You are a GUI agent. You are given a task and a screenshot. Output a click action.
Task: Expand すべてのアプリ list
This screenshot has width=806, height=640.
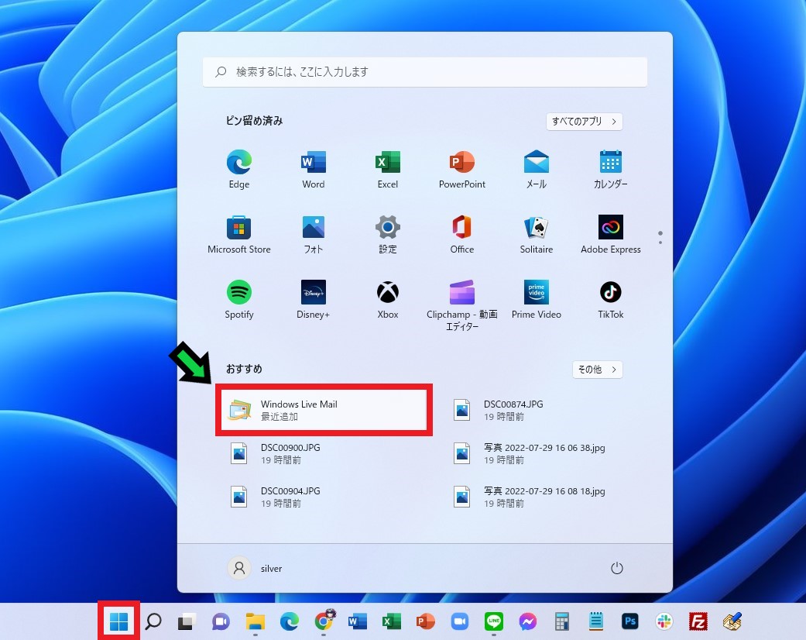[x=584, y=122]
